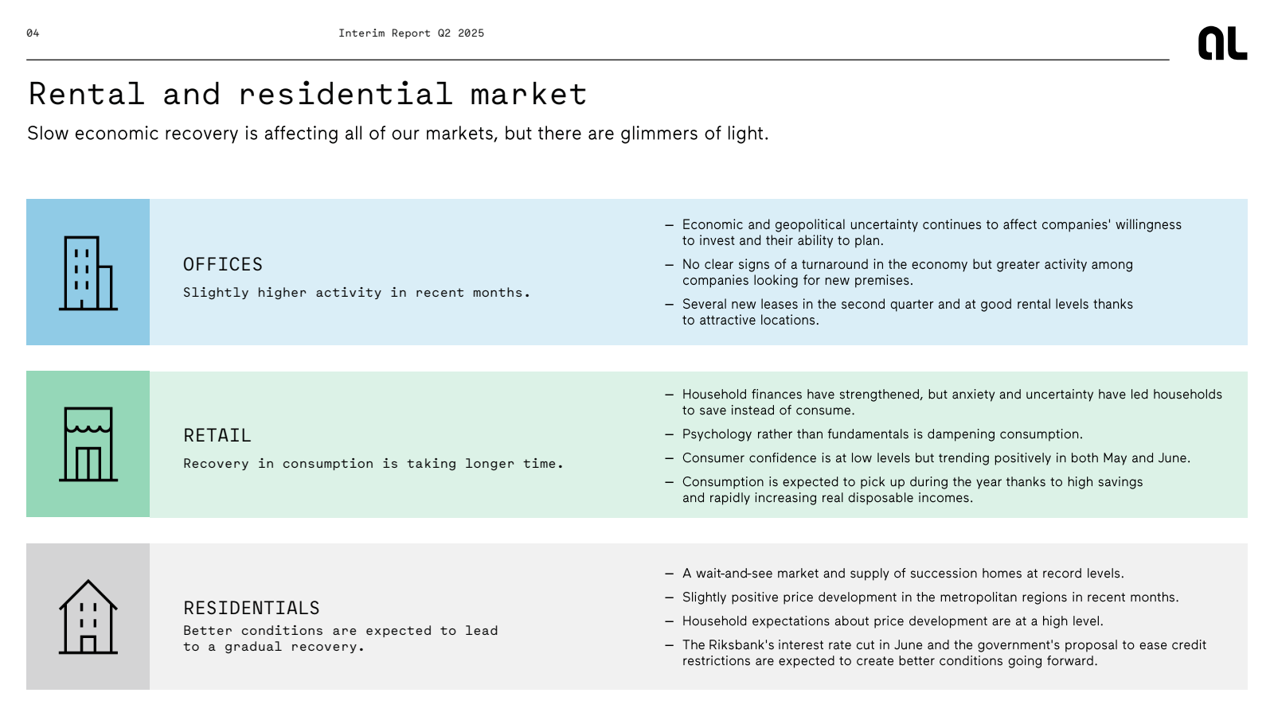
Task: Click text 'Recovery in consumption is taking longer time'
Action: click(x=373, y=463)
